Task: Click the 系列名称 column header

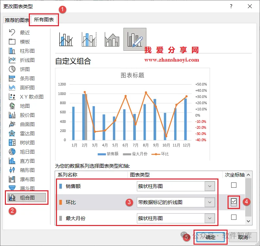Action: click(x=67, y=175)
